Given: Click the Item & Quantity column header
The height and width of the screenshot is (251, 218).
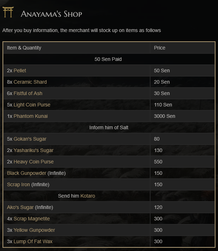Looking at the screenshot, I should point(24,48).
